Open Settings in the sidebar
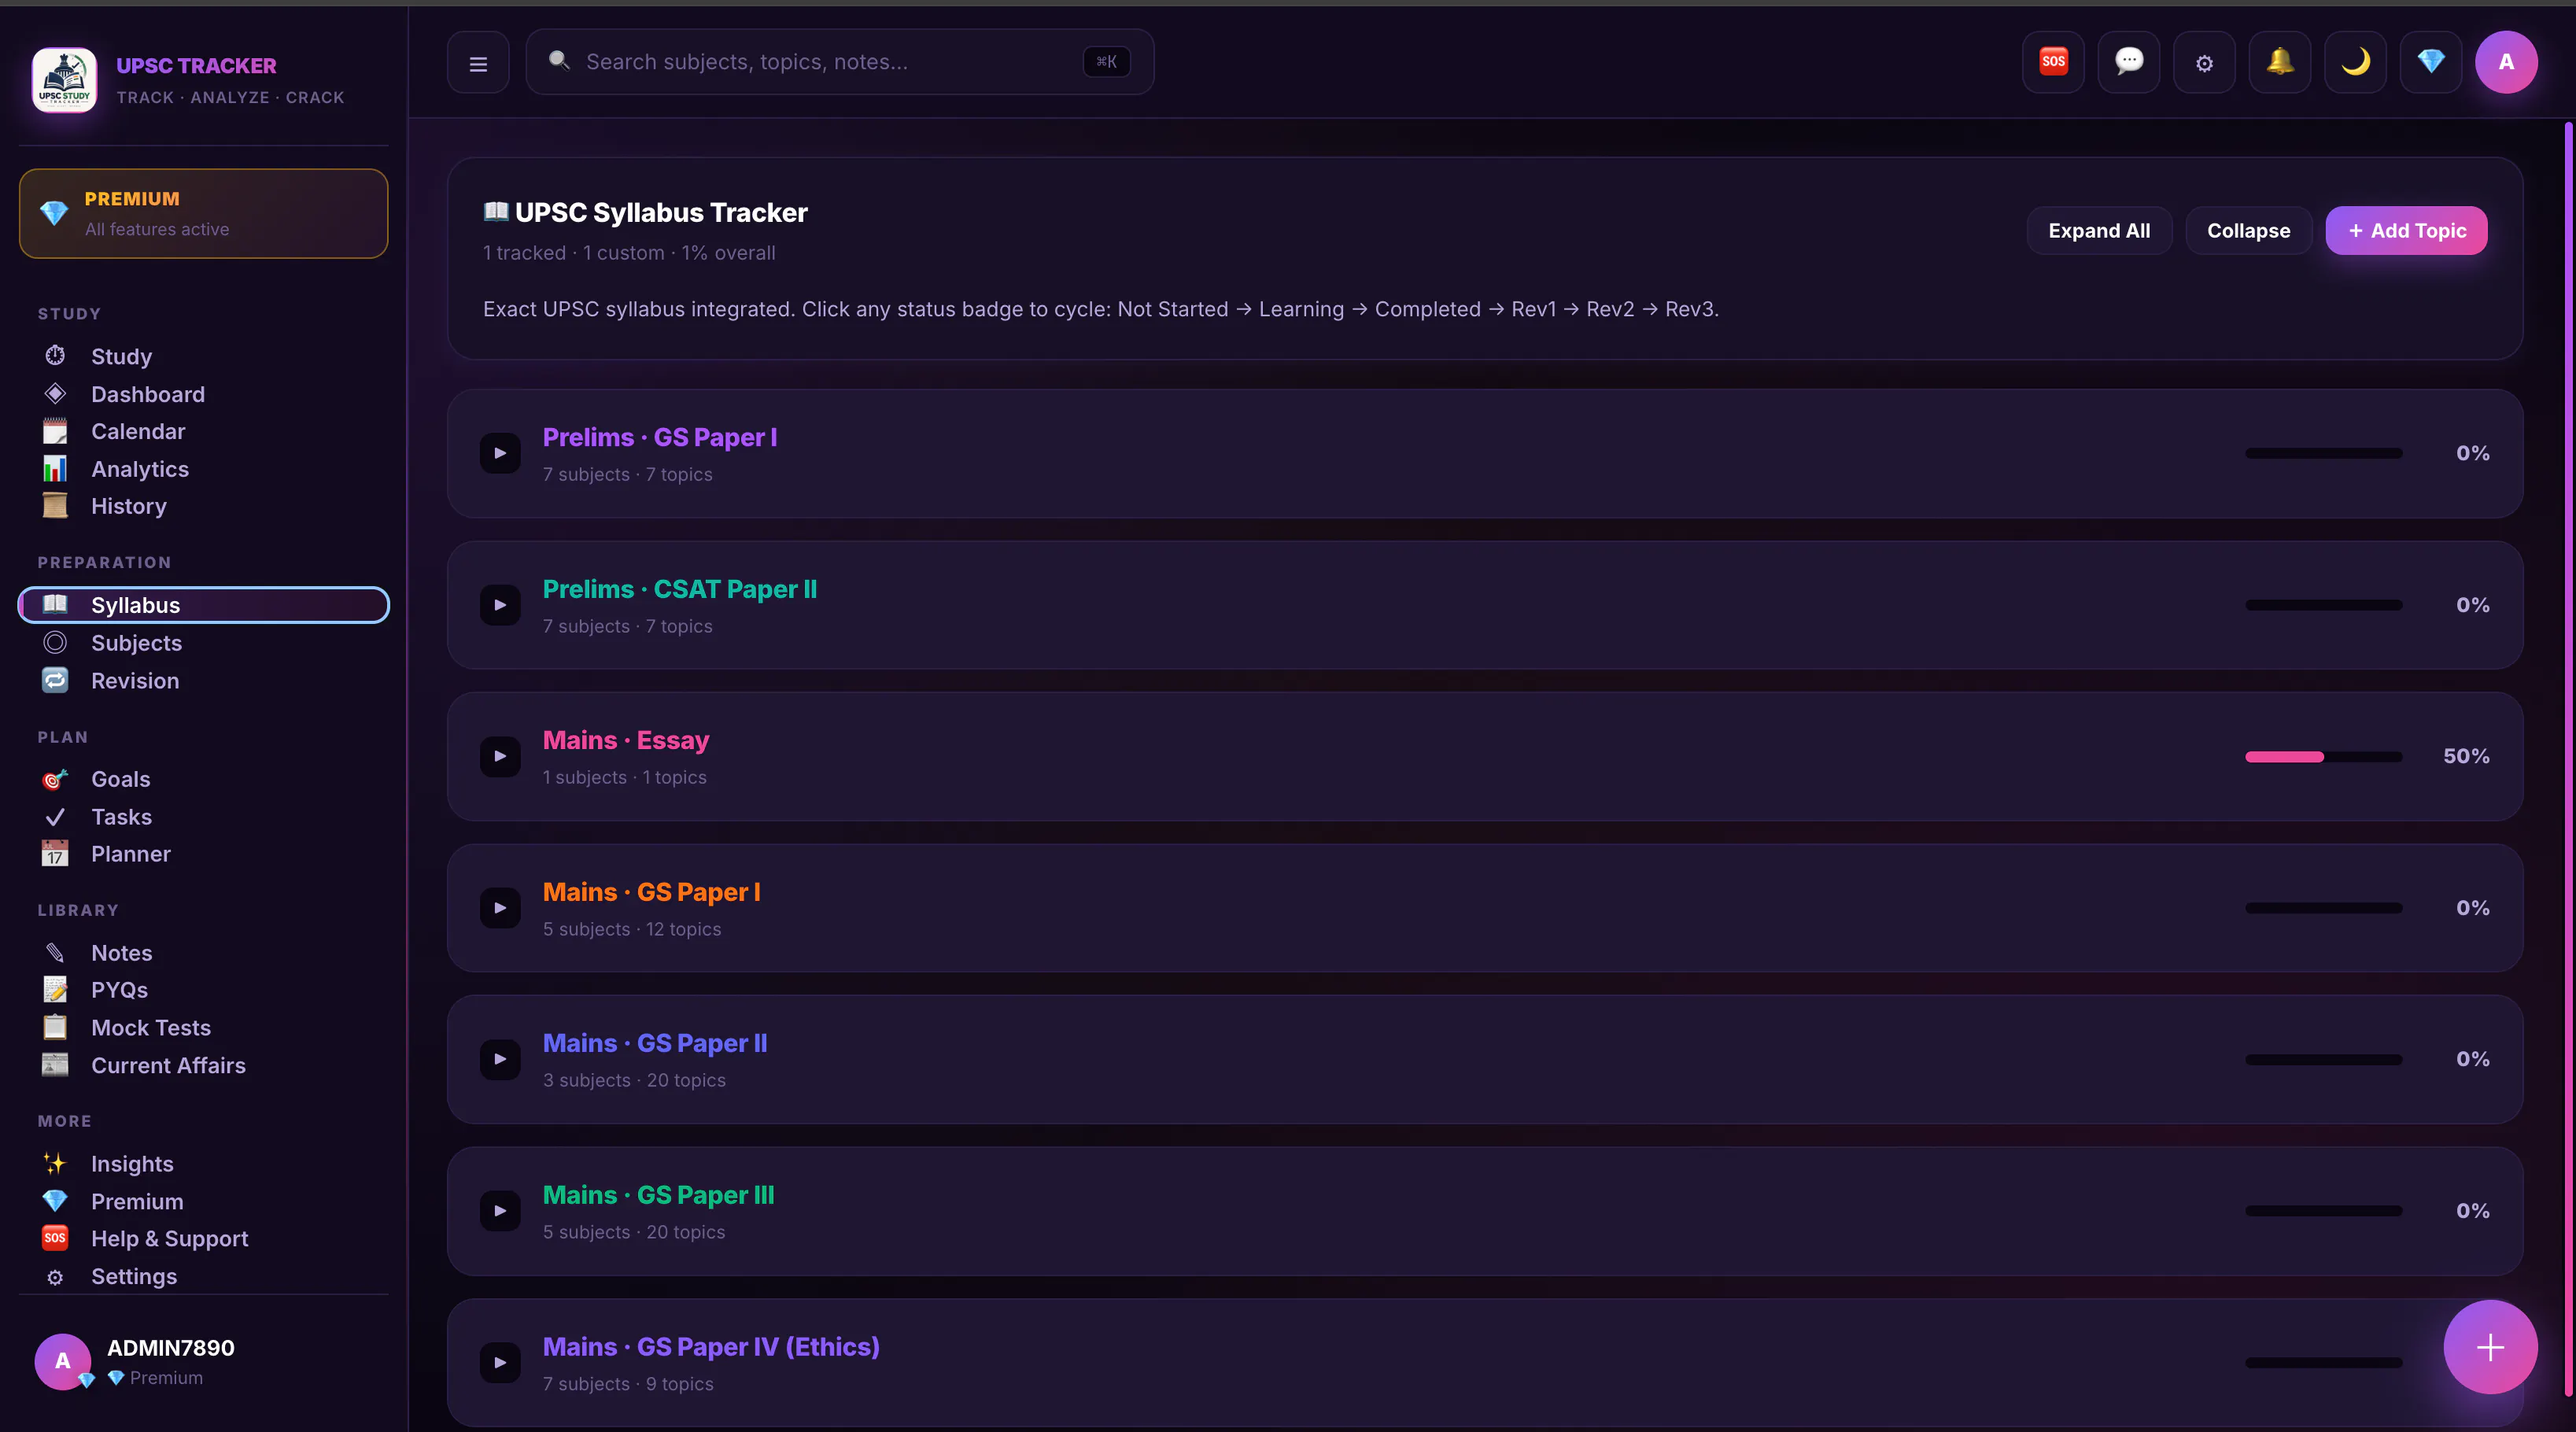The width and height of the screenshot is (2576, 1432). tap(203, 1276)
